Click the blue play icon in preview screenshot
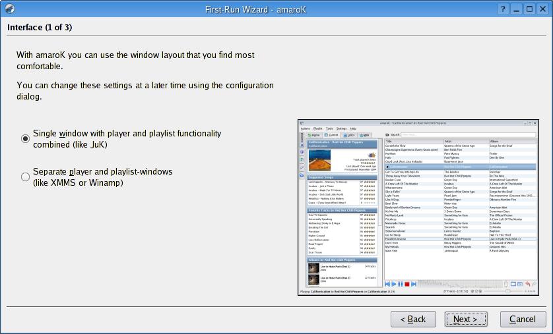 click(394, 284)
